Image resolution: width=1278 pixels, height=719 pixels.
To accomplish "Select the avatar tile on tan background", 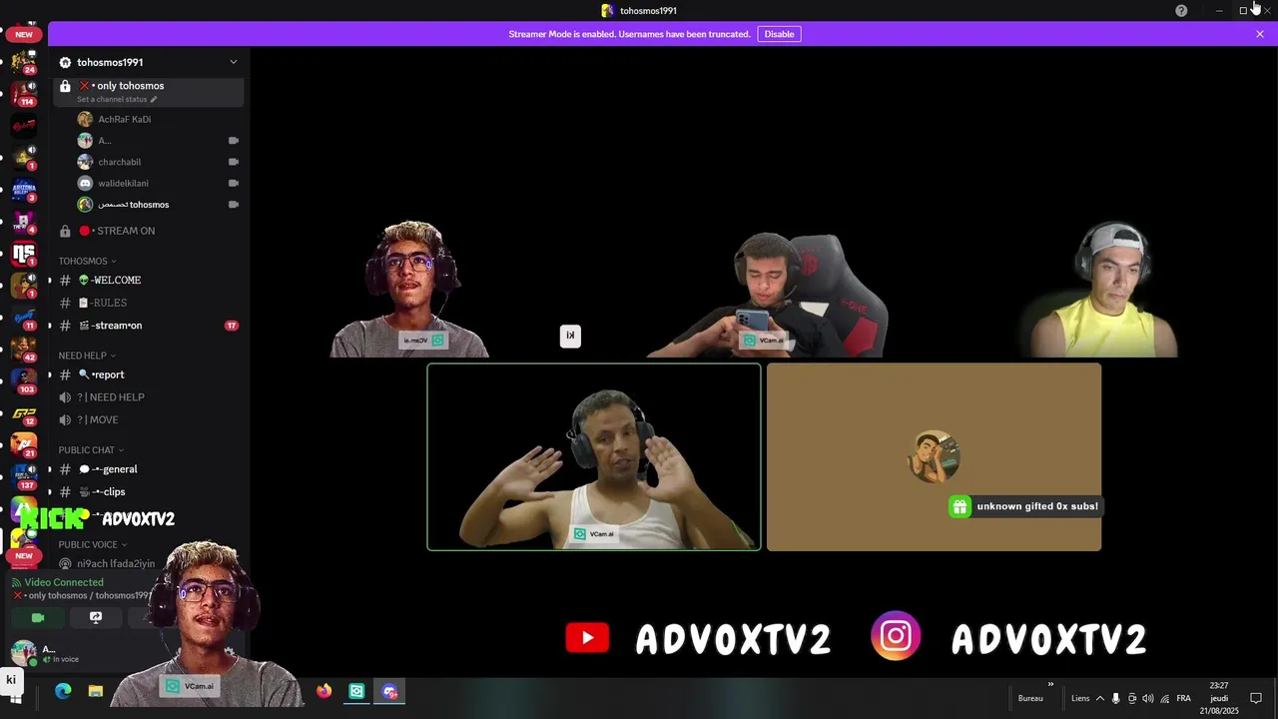I will (x=934, y=457).
